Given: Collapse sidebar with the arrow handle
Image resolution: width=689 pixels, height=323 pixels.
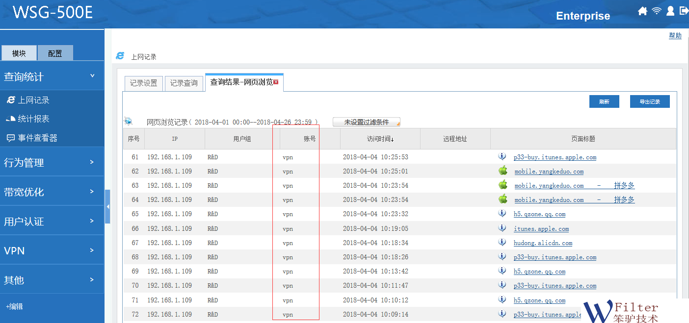Looking at the screenshot, I should click(107, 206).
